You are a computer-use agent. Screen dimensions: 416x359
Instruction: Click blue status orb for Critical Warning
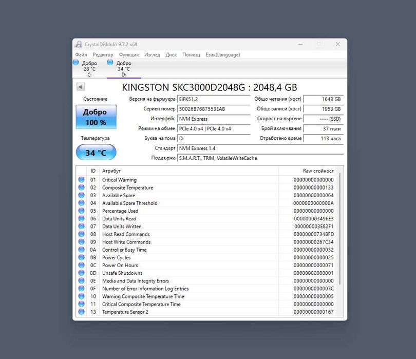[x=82, y=180]
